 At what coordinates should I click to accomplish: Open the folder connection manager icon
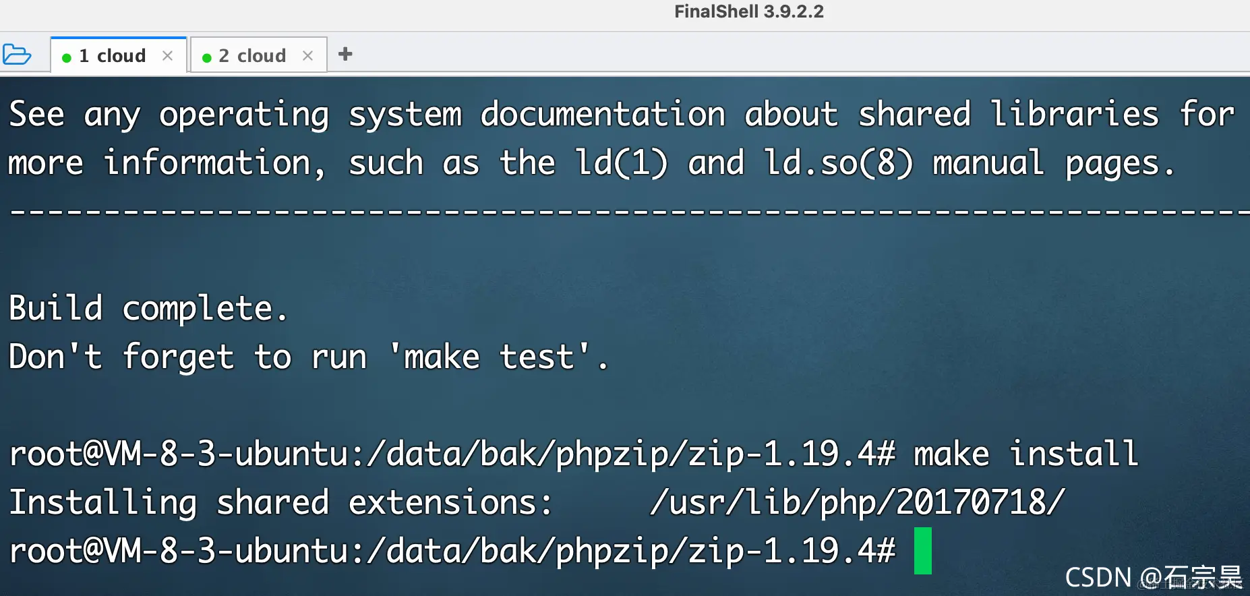[17, 55]
